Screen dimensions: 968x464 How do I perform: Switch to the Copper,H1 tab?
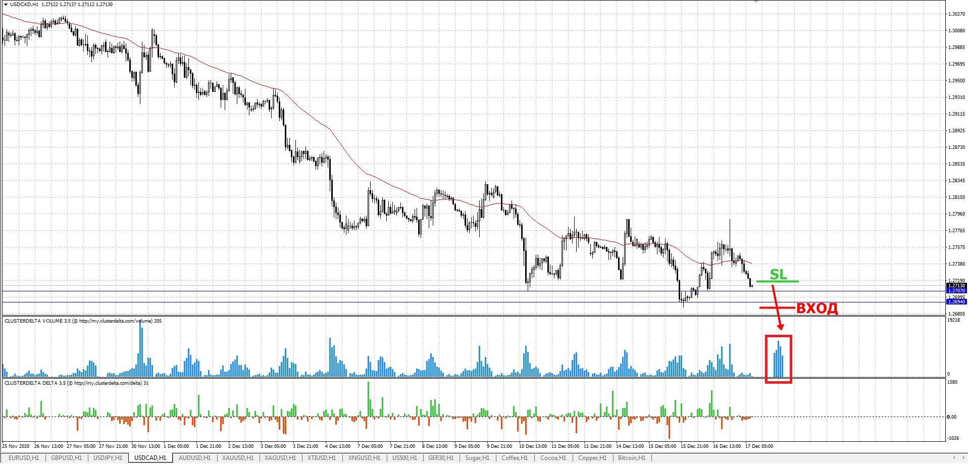point(592,458)
